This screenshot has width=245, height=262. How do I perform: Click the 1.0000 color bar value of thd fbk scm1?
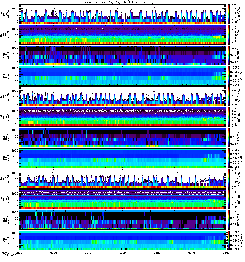point(235,150)
